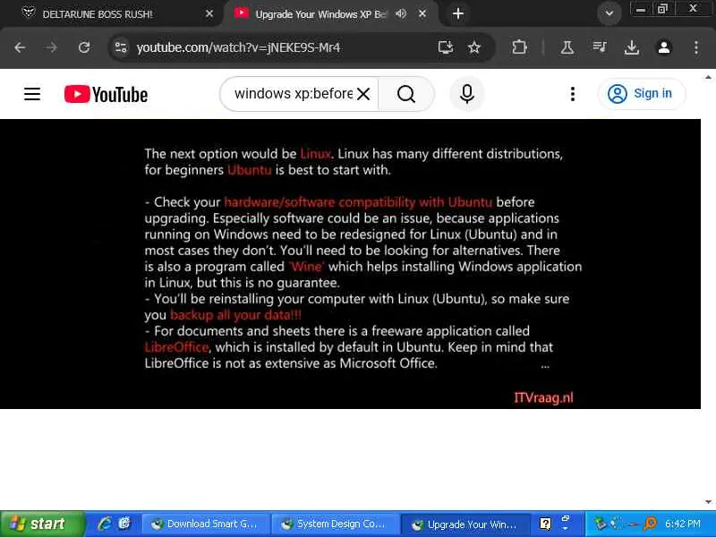Focus the YouTube search box
The height and width of the screenshot is (537, 716).
[294, 94]
